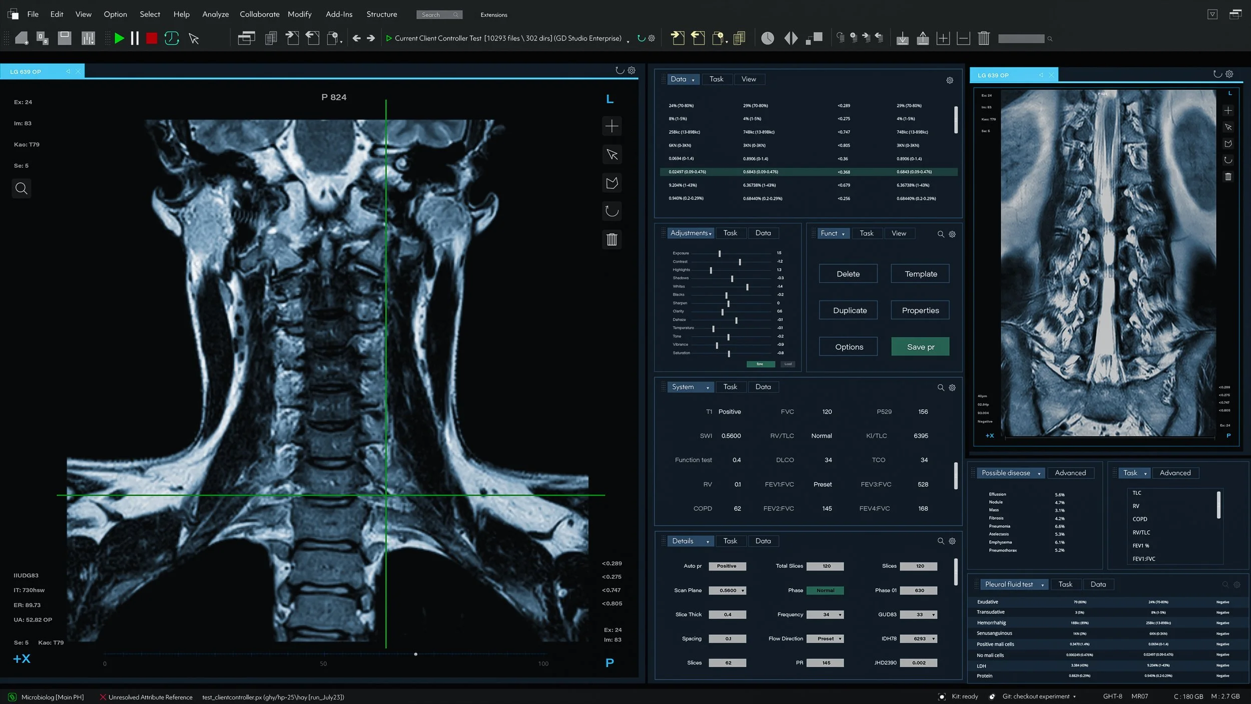Click the trash icon in main viewer
This screenshot has width=1251, height=704.
pyautogui.click(x=611, y=239)
